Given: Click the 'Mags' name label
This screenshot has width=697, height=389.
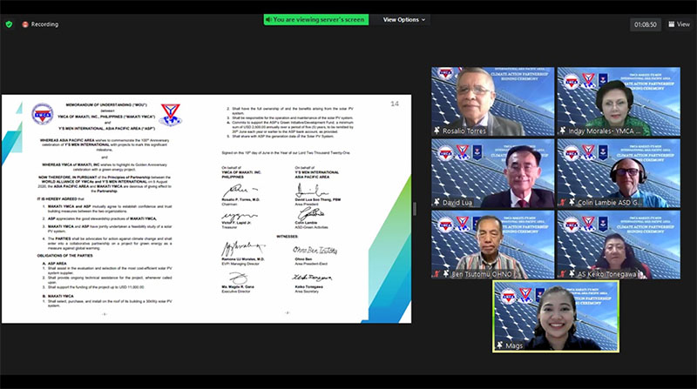Looking at the screenshot, I should click(x=514, y=345).
